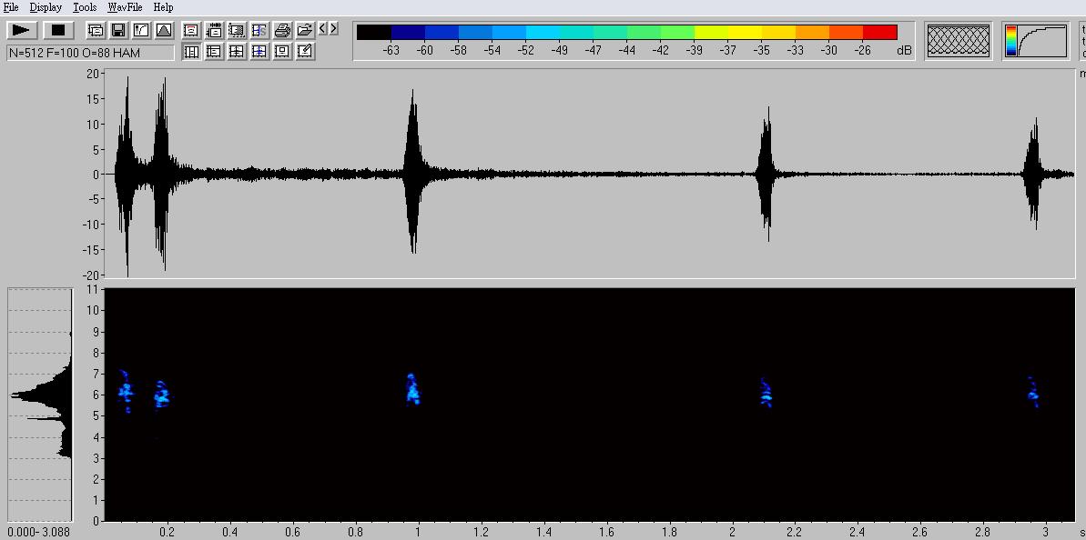Click the bell-shaped spectrum curve icon
Screen dimensions: 1086x540
pos(164,31)
